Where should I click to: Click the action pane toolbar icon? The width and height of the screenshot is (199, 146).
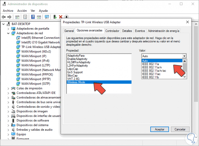[39, 17]
